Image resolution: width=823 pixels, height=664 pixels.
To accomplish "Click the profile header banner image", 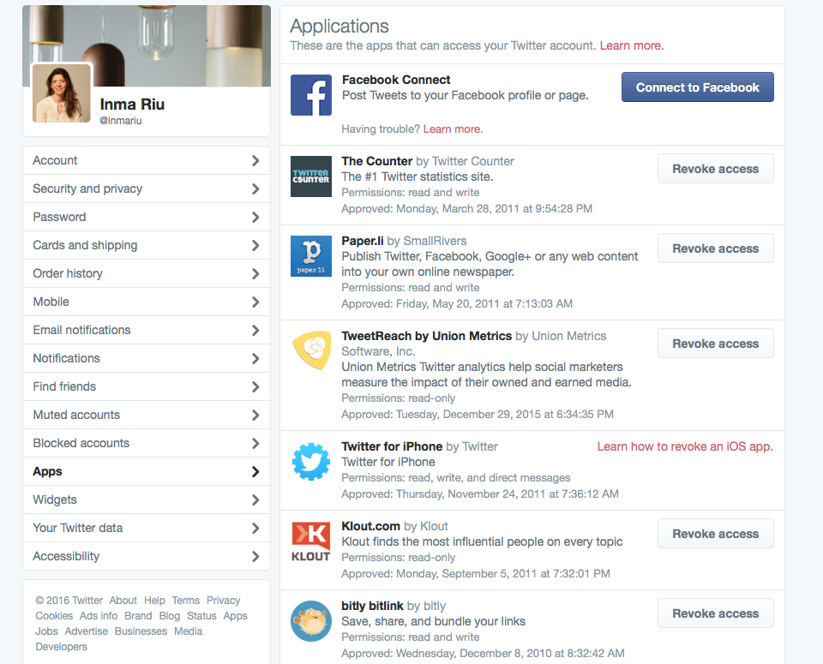I will coord(147,45).
